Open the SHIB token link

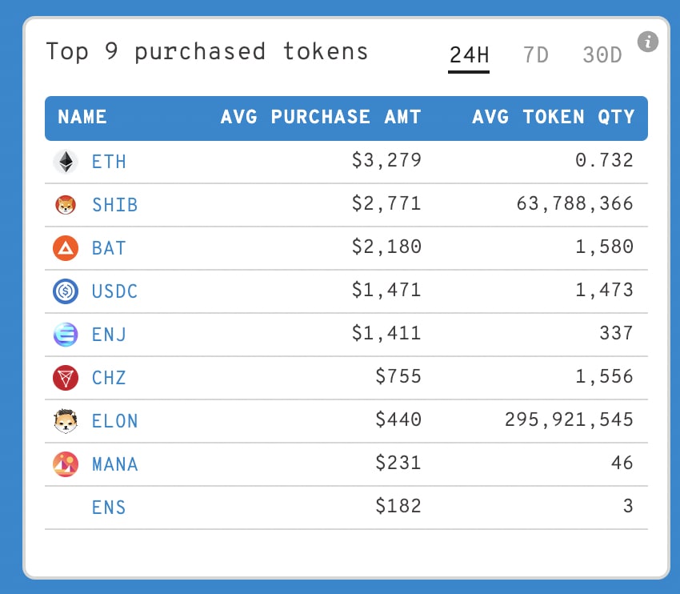[114, 205]
